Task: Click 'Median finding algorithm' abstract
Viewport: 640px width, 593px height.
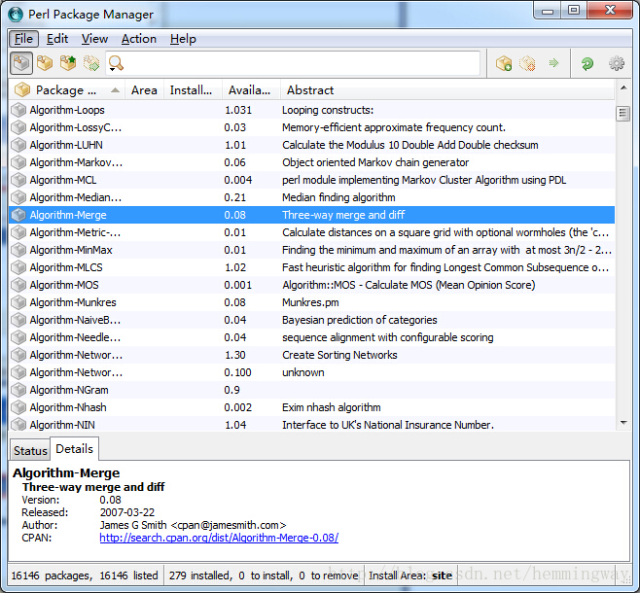Action: coord(338,197)
